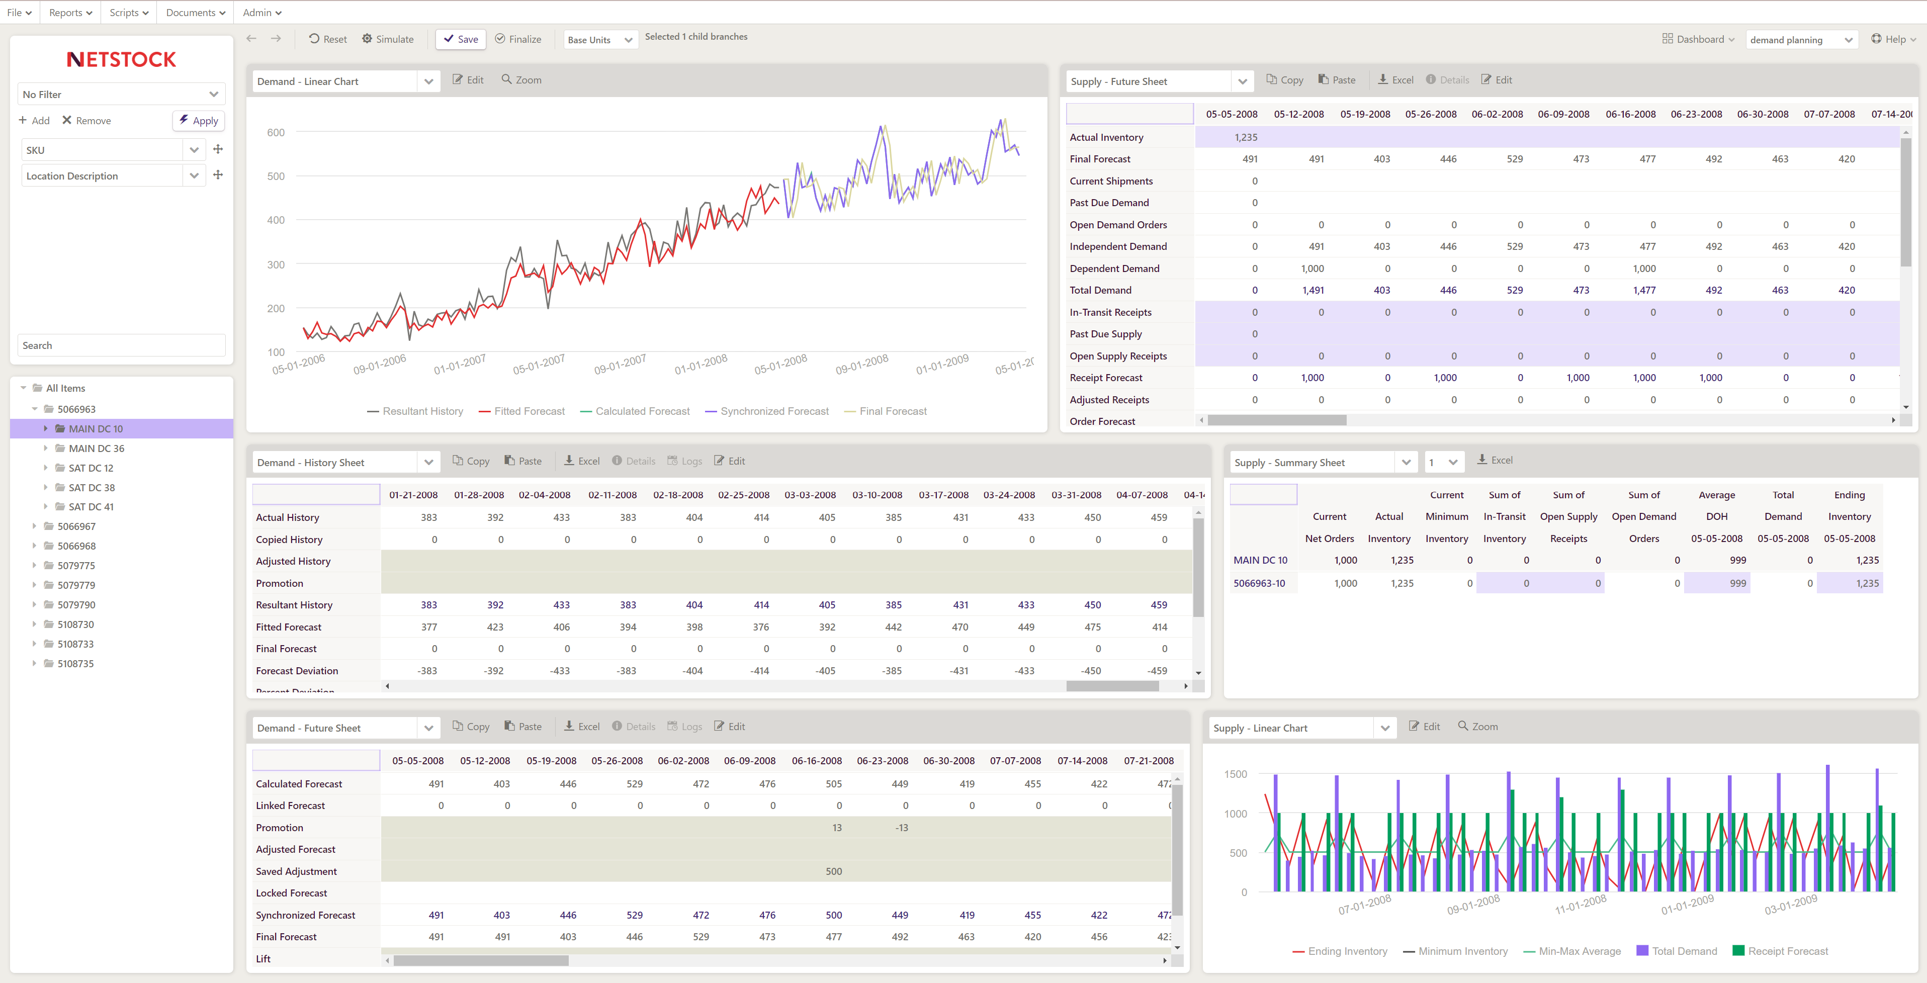Click Paste icon in Demand History Sheet
This screenshot has width=1927, height=983.
pos(509,461)
